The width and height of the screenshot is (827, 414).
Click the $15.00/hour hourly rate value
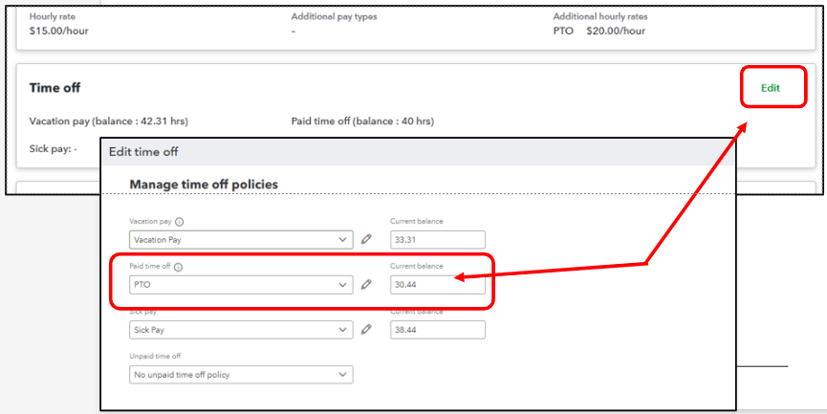point(59,32)
